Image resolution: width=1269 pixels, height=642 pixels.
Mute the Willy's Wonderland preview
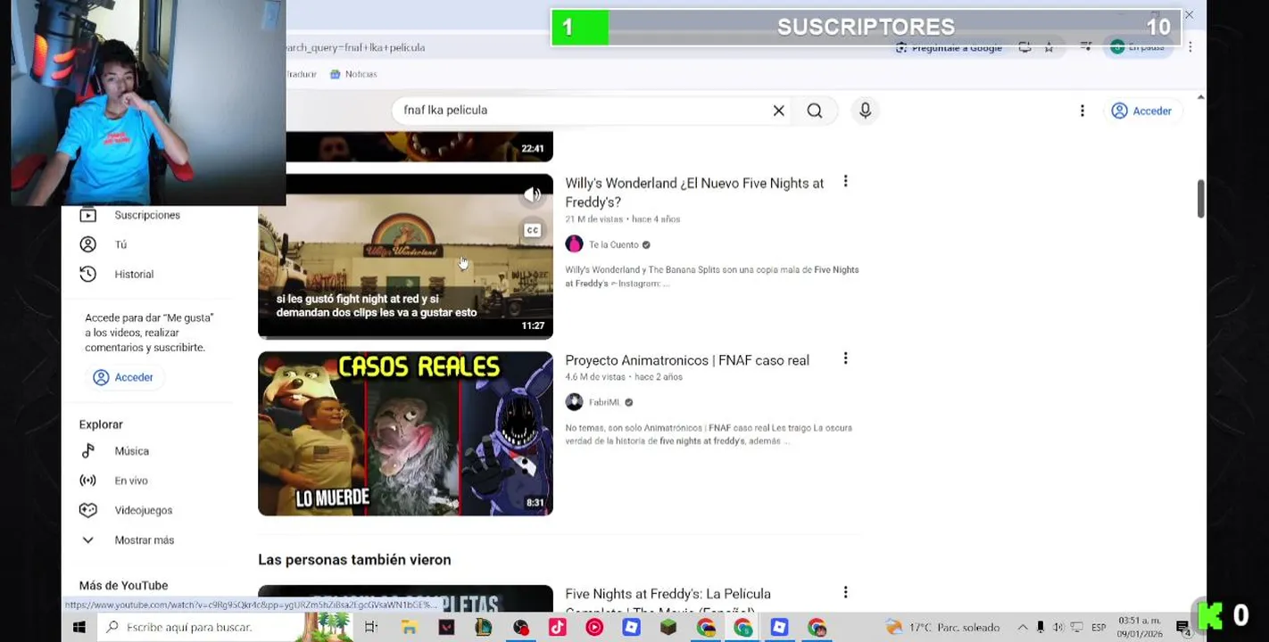532,194
